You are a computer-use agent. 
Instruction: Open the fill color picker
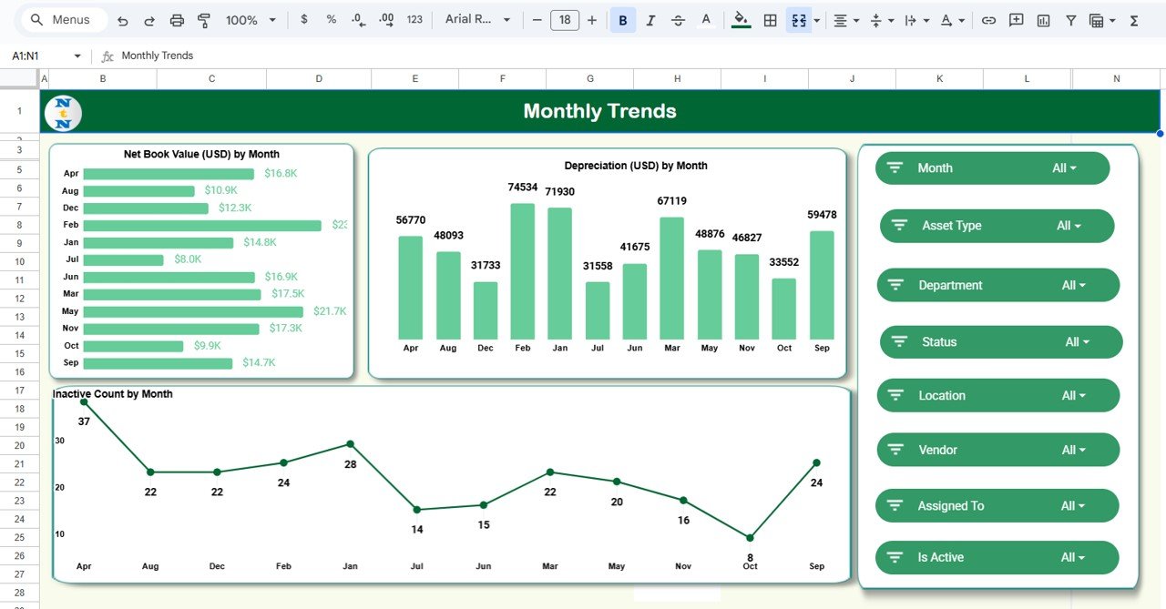click(x=740, y=19)
